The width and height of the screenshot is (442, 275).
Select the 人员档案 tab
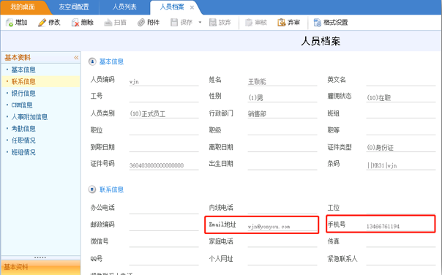coord(172,7)
